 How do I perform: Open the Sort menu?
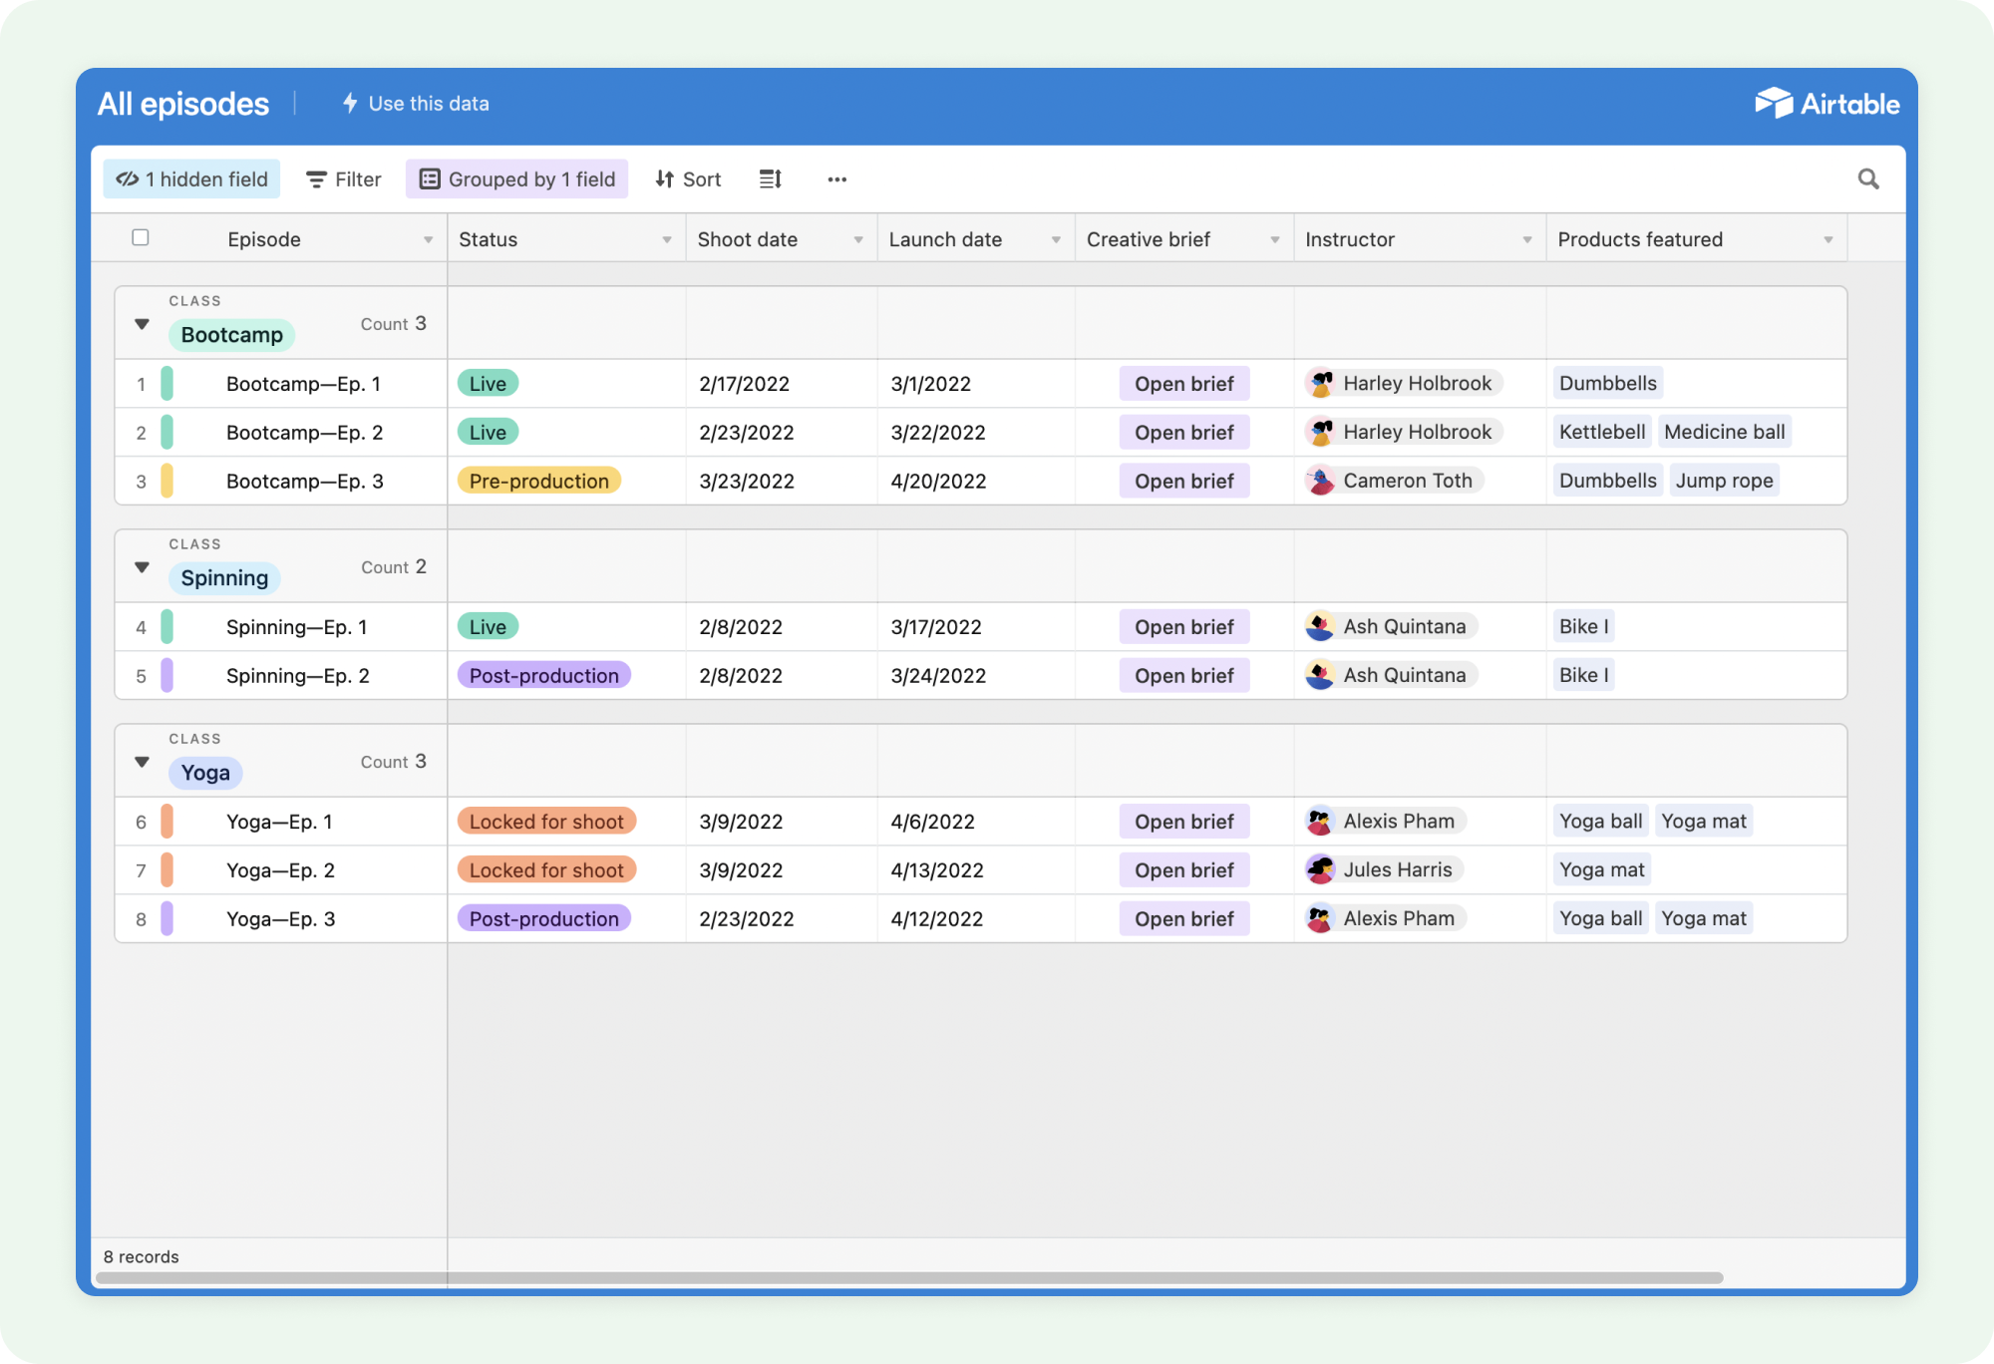pyautogui.click(x=688, y=179)
